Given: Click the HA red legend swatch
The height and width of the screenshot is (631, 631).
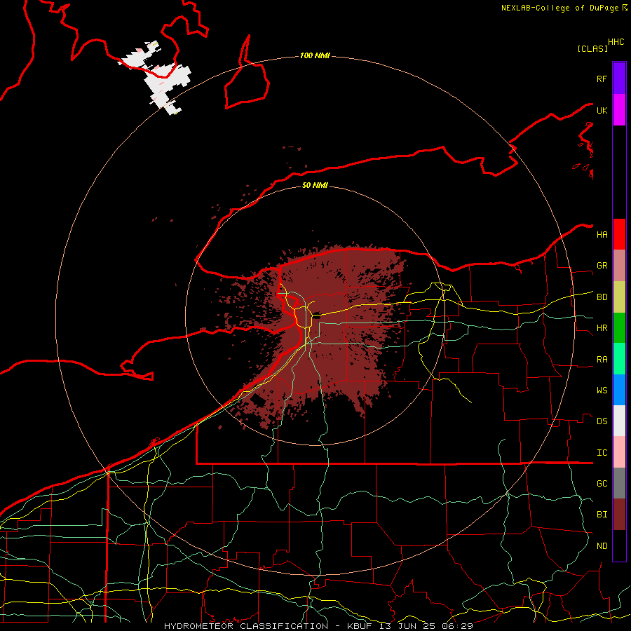Looking at the screenshot, I should [619, 234].
